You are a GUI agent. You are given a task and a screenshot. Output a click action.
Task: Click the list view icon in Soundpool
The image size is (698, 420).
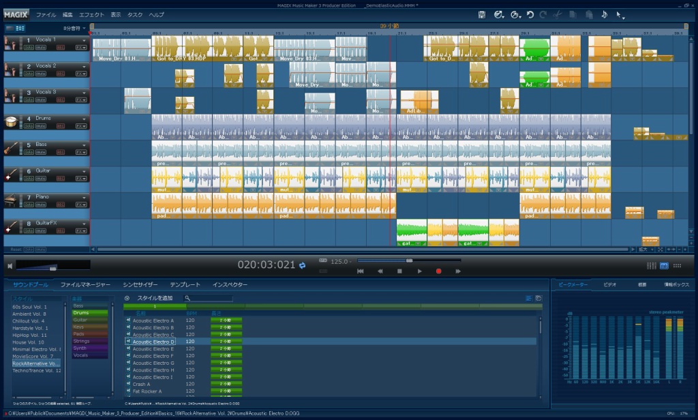(x=529, y=298)
